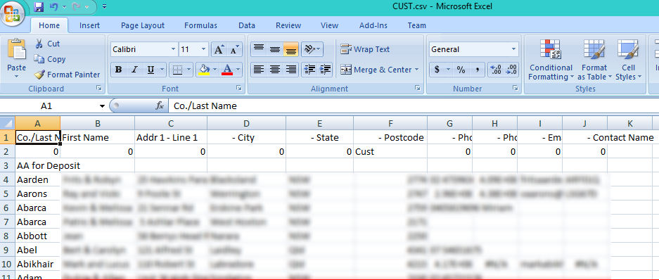
Task: Select cell containing AA for Deposit
Action: 38,165
